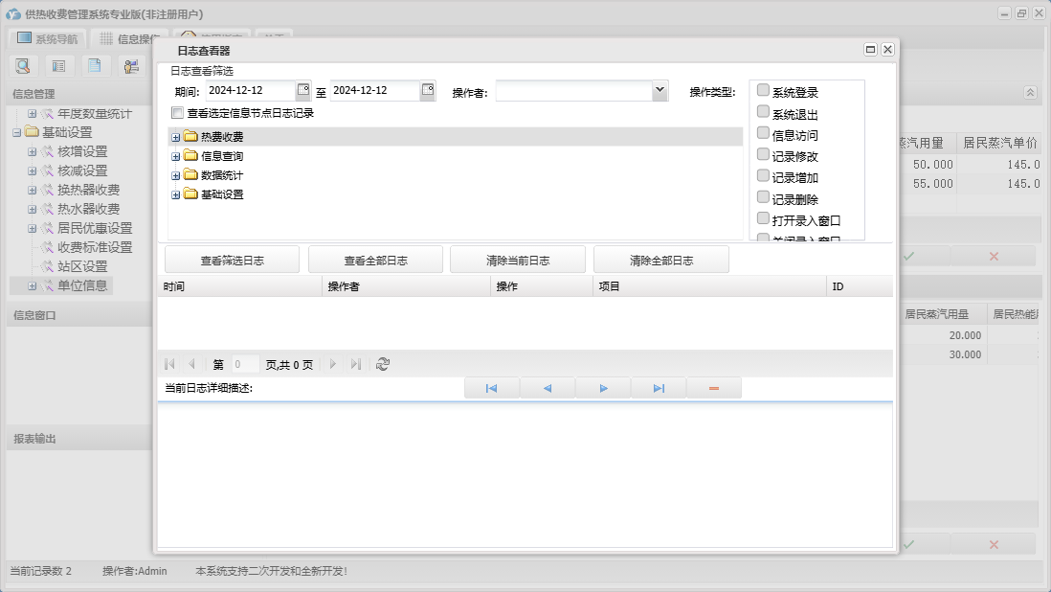
Task: Switch to the 系统导航 tab
Action: (x=48, y=39)
